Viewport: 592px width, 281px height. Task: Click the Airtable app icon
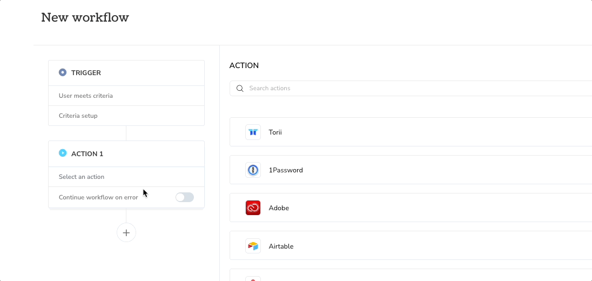[253, 246]
